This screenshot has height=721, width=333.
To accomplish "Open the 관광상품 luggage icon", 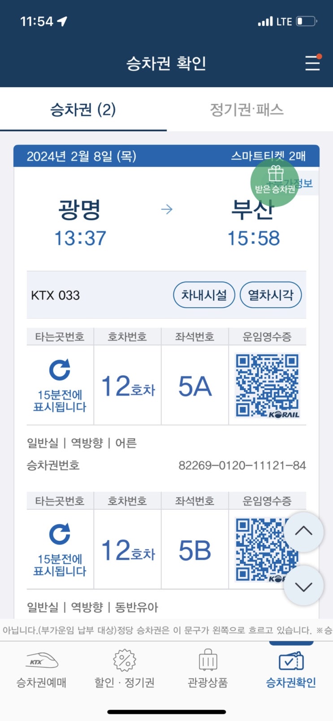I will point(208,660).
